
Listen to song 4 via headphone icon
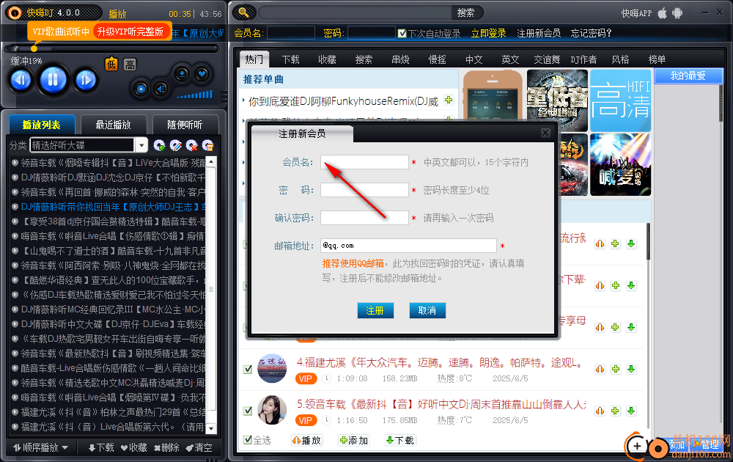pyautogui.click(x=600, y=370)
